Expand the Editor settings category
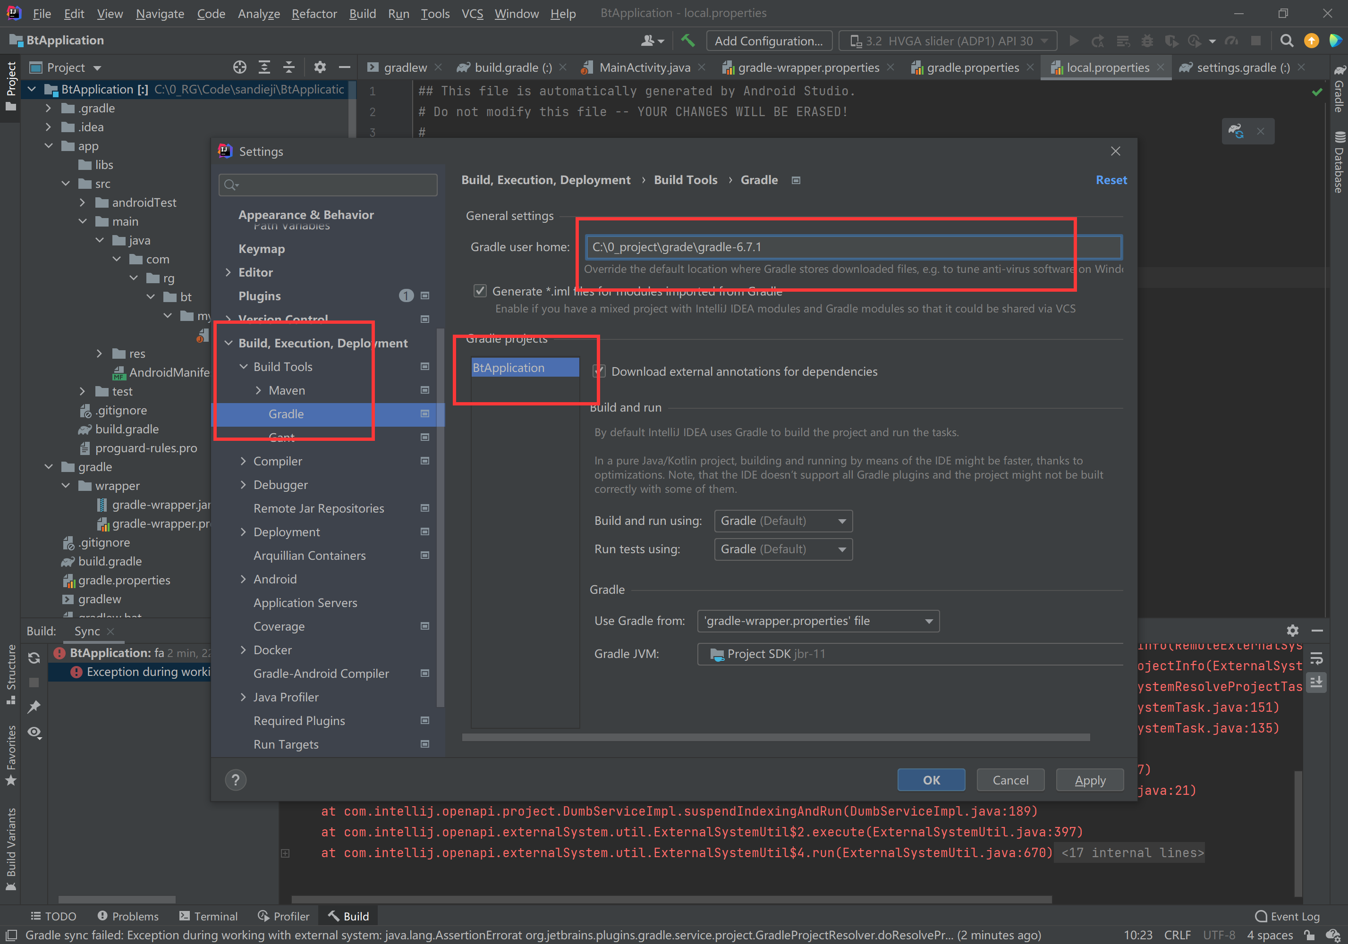Screen dimensions: 1348x944 tap(229, 272)
